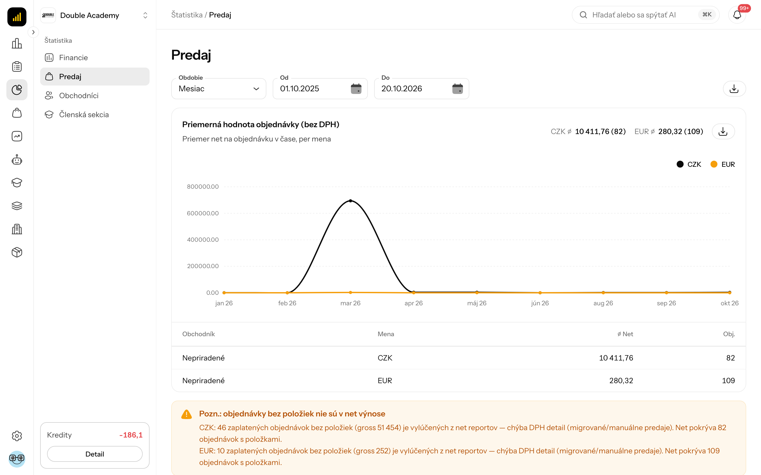
Task: Click the Obj. column header
Action: [x=728, y=334]
